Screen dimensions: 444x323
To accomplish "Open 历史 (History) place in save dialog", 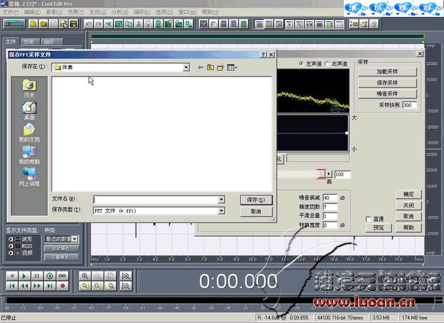I will point(29,88).
